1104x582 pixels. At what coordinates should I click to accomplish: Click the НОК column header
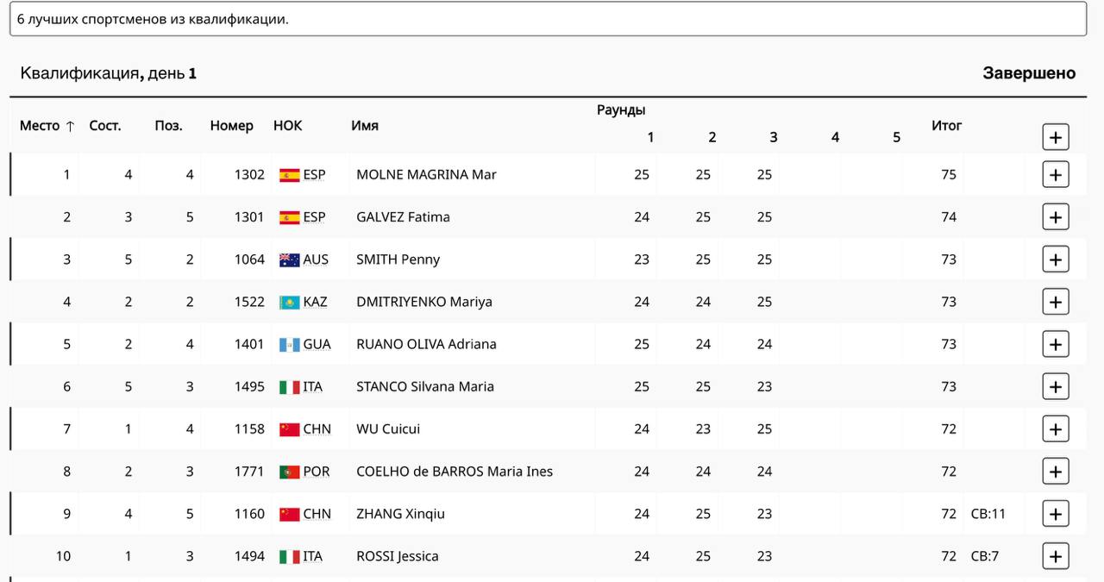[x=288, y=126]
